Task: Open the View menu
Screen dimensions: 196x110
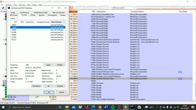Action: click(15, 5)
